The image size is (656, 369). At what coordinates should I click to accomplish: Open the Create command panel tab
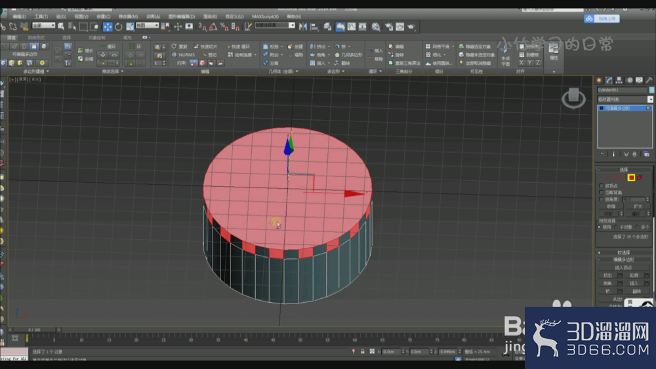[599, 80]
